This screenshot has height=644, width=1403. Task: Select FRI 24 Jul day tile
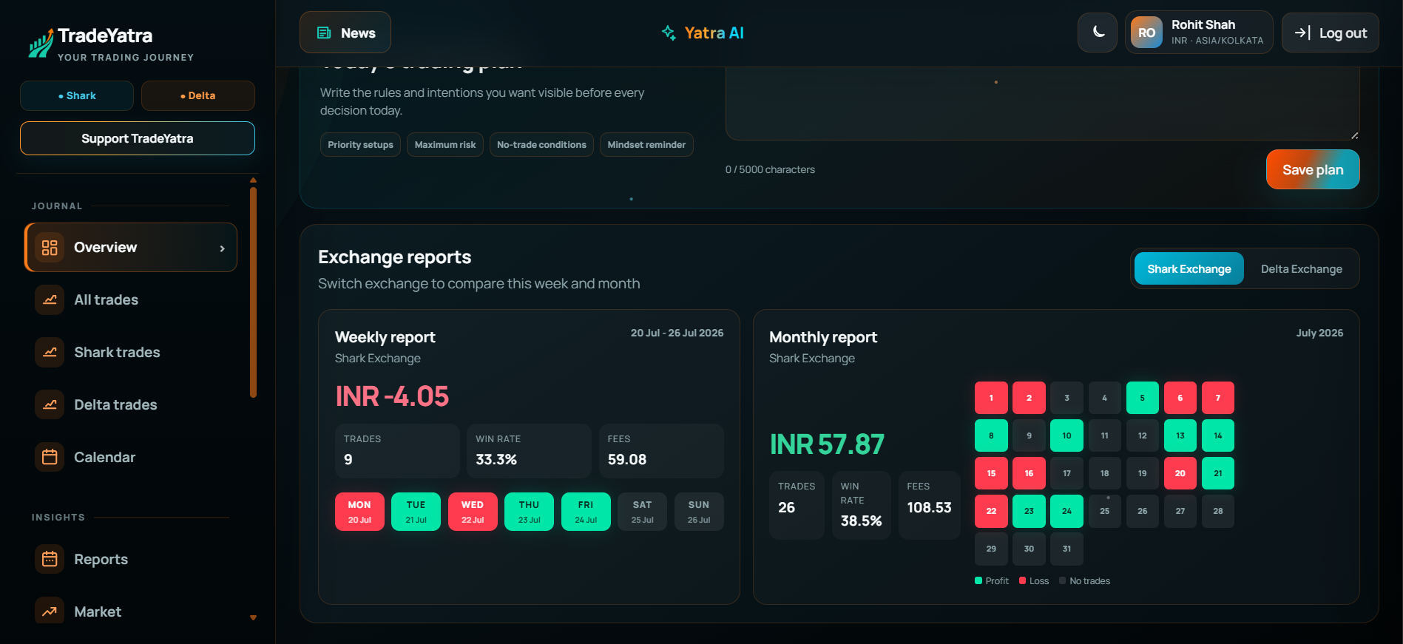point(586,512)
